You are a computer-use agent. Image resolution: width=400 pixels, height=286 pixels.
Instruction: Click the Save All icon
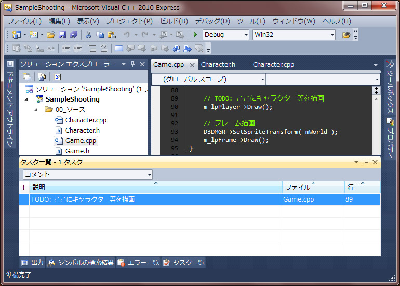coord(74,35)
